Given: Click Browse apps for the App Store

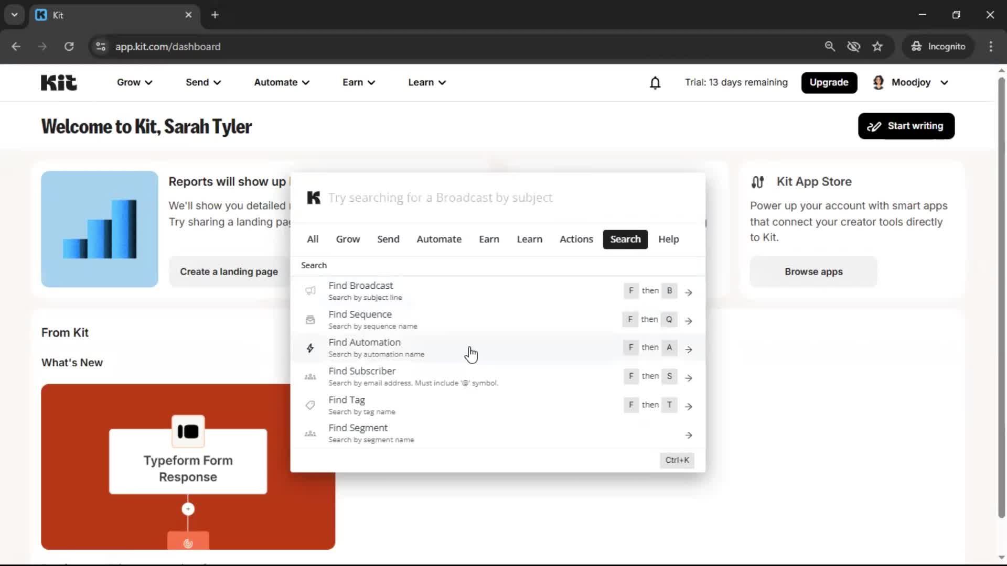Looking at the screenshot, I should click(x=813, y=271).
